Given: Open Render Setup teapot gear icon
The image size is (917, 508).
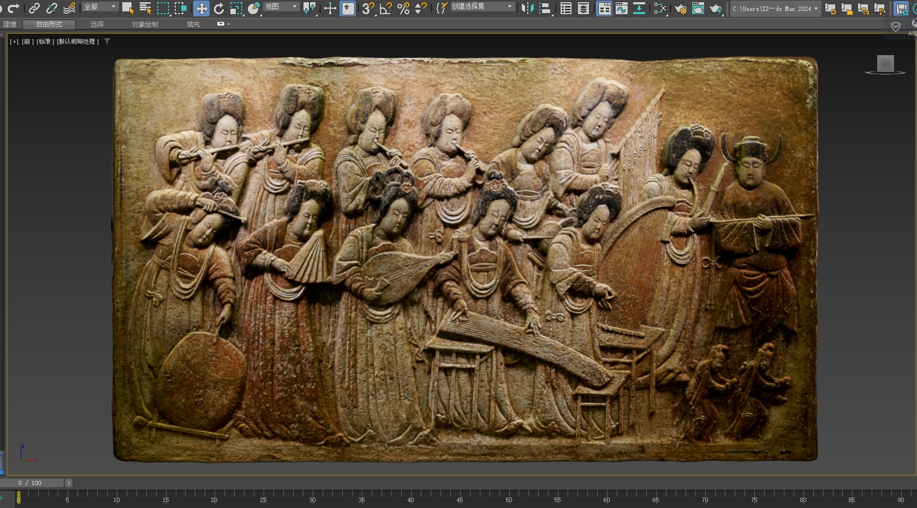Looking at the screenshot, I should [x=680, y=8].
